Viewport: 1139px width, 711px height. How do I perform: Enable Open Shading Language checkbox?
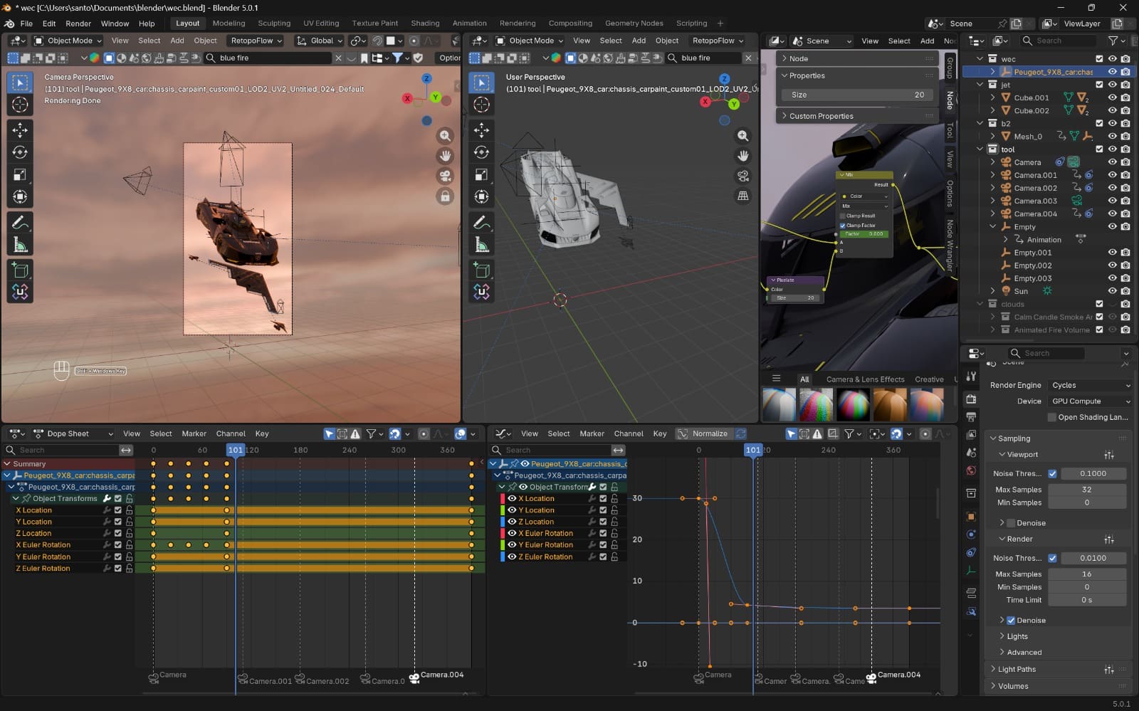(1052, 418)
